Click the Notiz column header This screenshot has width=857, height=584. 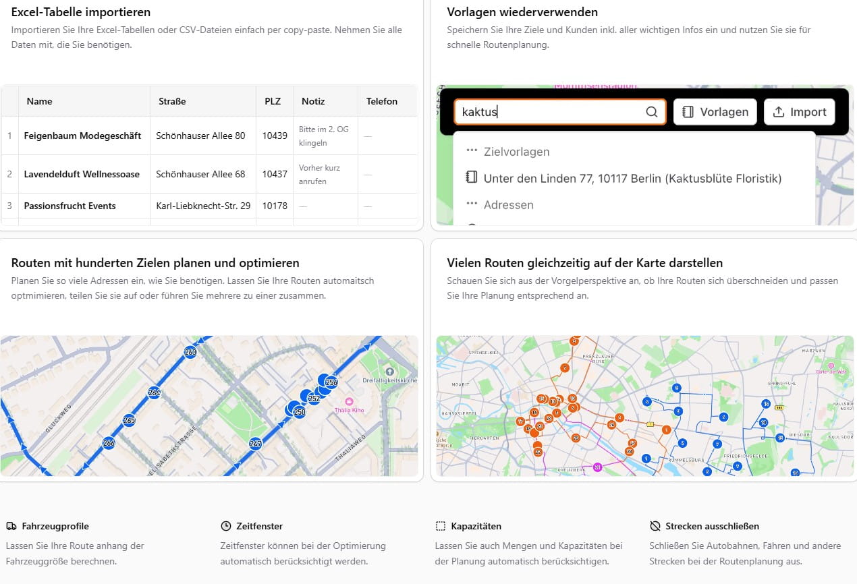326,101
